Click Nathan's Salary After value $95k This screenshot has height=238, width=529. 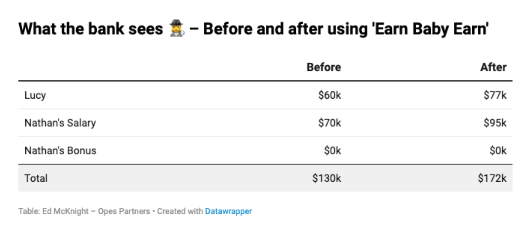point(495,123)
